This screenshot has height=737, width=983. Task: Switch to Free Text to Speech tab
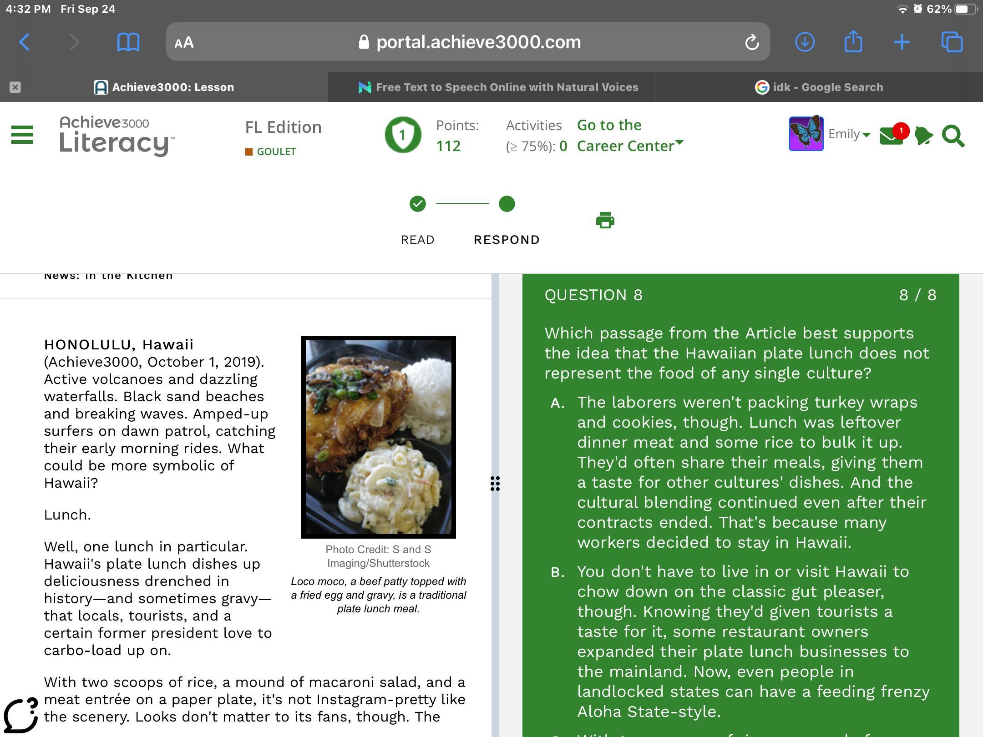(x=498, y=87)
